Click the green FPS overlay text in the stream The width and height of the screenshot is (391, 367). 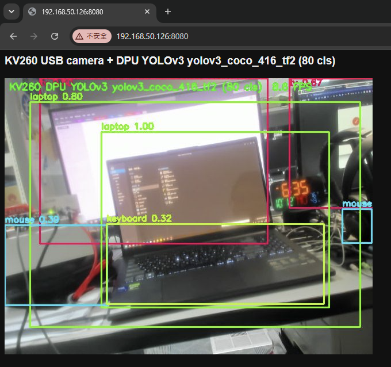tap(292, 87)
